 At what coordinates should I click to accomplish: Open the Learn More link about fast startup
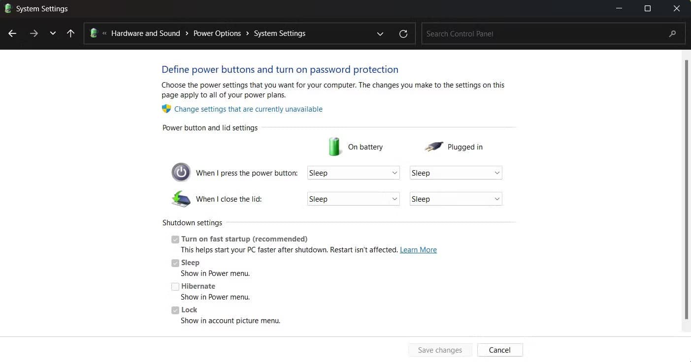coord(418,249)
